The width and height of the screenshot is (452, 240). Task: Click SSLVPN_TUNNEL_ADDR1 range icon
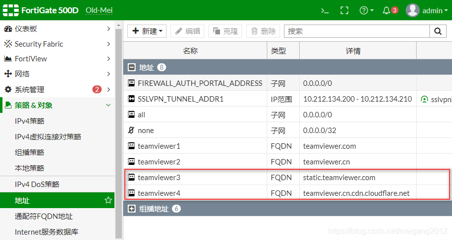pyautogui.click(x=131, y=99)
